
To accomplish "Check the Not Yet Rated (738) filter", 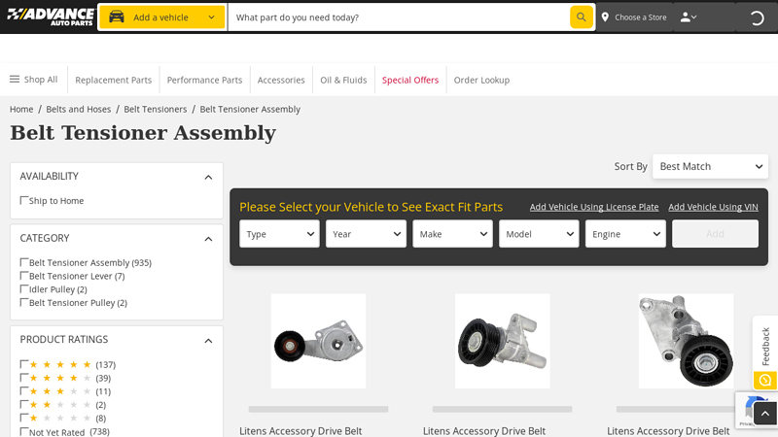I will [x=23, y=431].
